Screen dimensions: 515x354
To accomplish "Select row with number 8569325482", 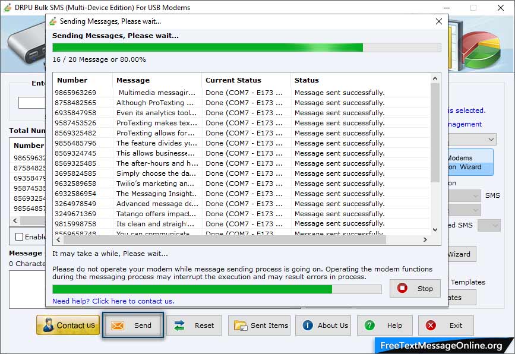I will pyautogui.click(x=241, y=133).
